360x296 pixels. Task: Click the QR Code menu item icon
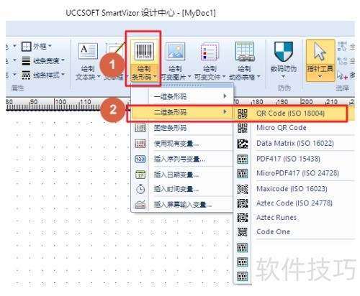click(x=243, y=114)
